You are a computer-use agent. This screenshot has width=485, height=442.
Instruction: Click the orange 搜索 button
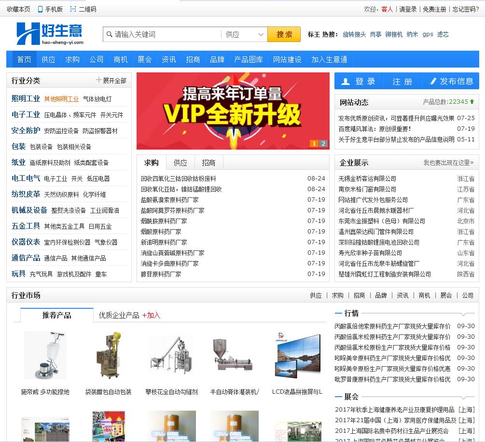pyautogui.click(x=284, y=34)
